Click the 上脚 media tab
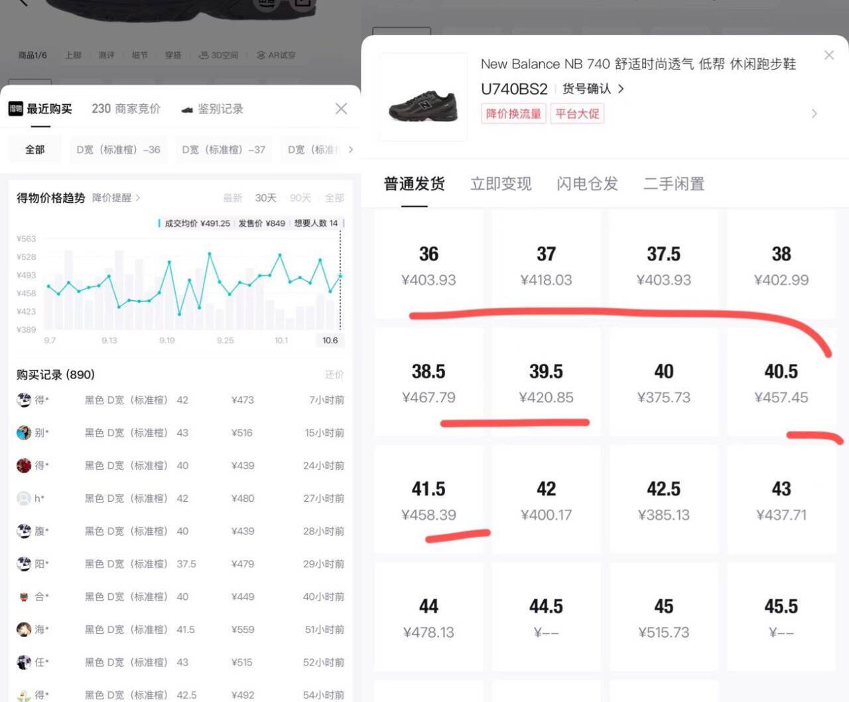The height and width of the screenshot is (702, 849). (73, 55)
